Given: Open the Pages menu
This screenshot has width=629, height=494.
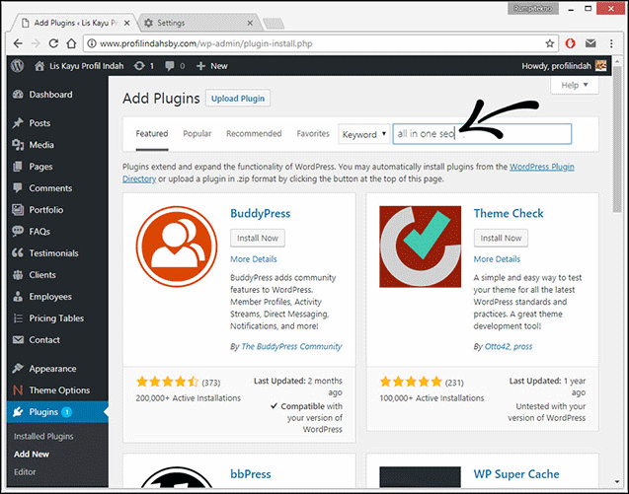Looking at the screenshot, I should pyautogui.click(x=40, y=167).
